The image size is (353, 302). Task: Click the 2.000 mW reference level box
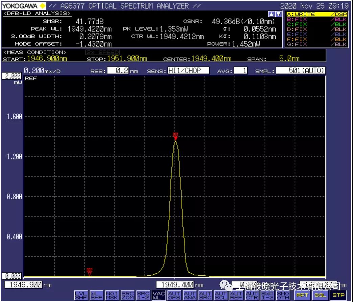[12, 77]
